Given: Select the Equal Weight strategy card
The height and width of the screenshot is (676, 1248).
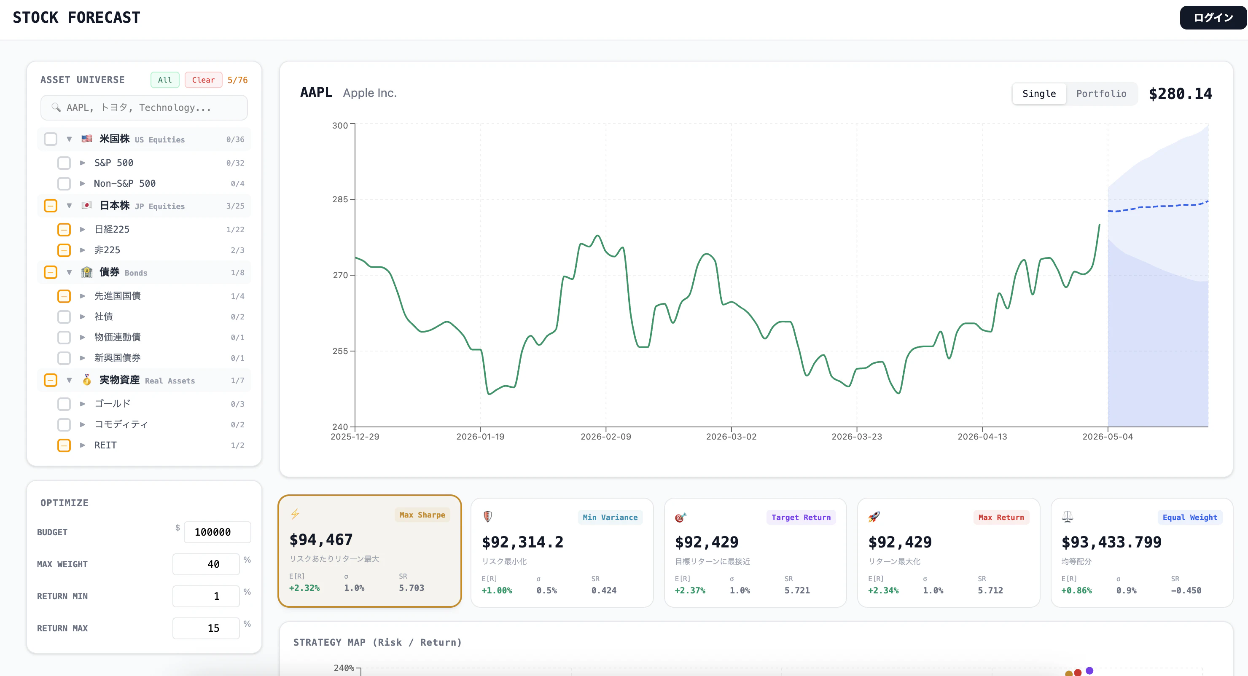Looking at the screenshot, I should (1142, 553).
